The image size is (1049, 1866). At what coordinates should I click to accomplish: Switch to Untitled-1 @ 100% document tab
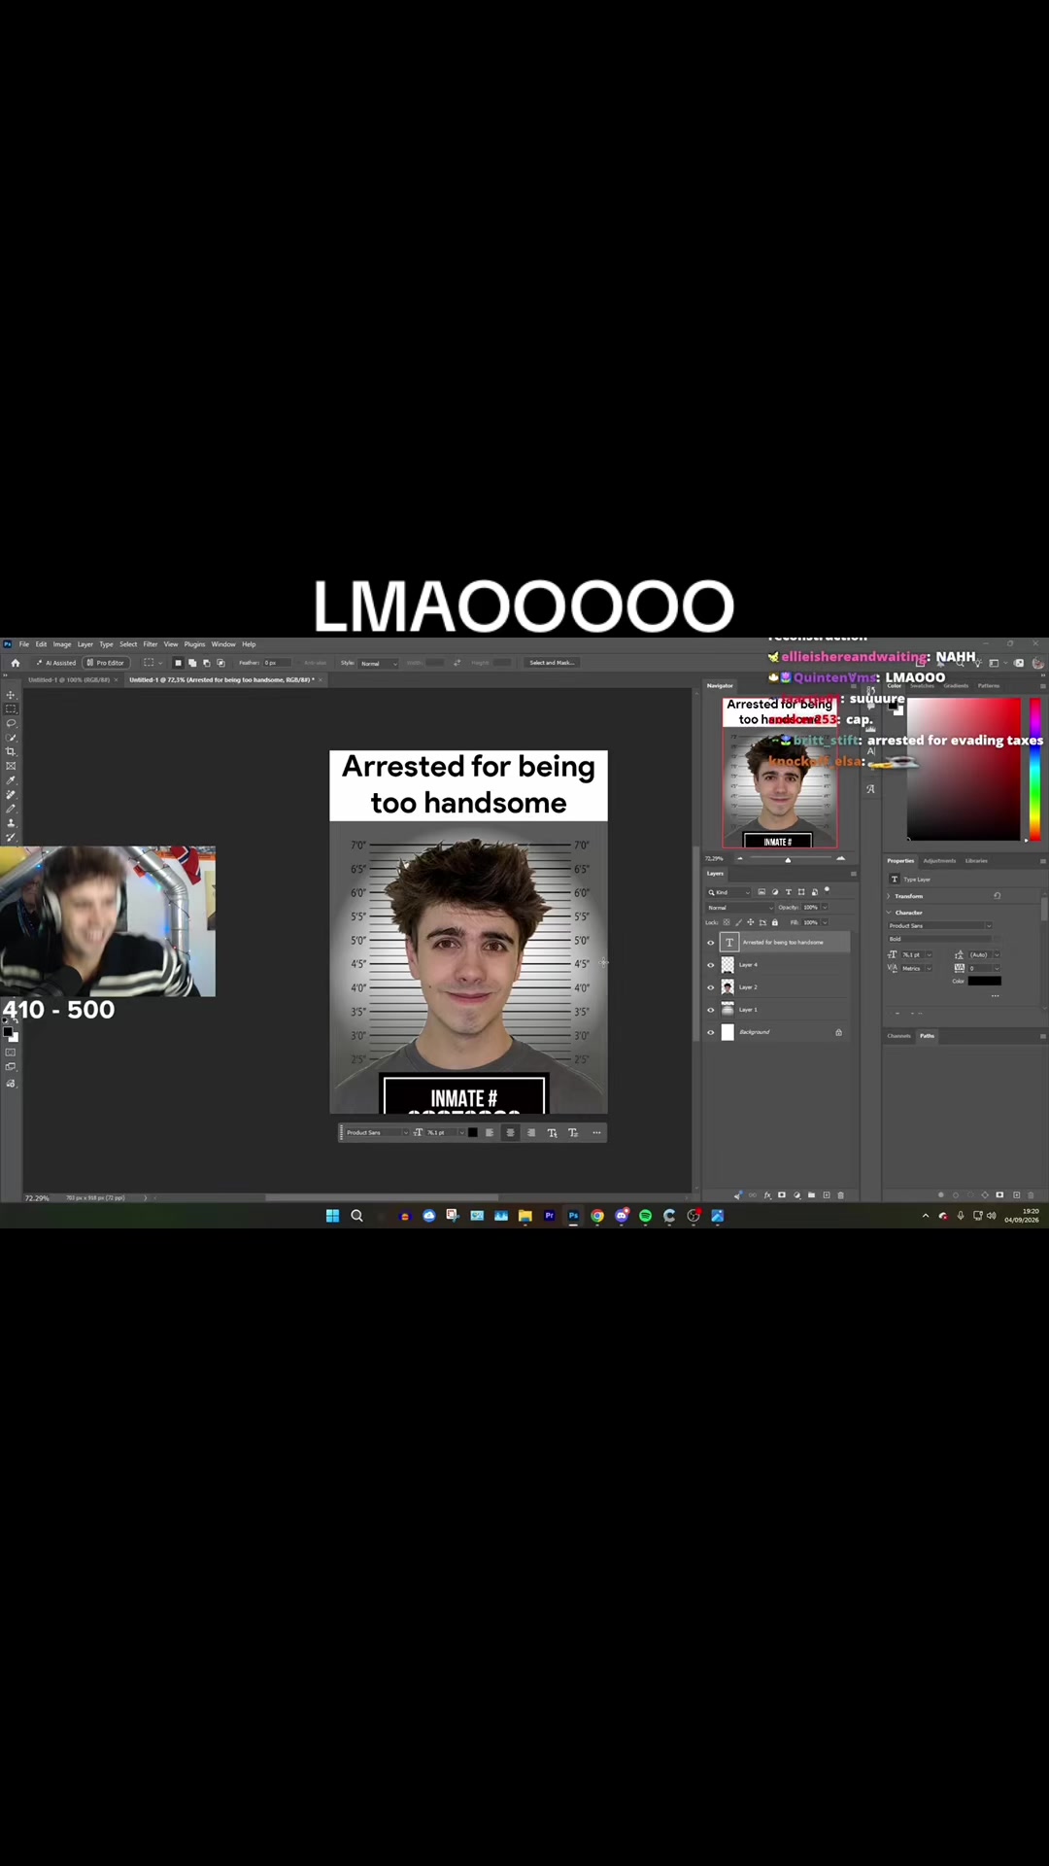(x=68, y=679)
